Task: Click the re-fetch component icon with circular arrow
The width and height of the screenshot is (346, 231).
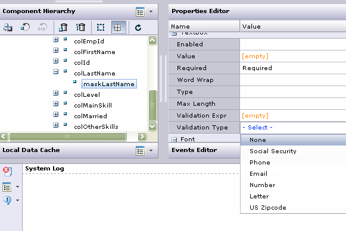Action: (25, 27)
